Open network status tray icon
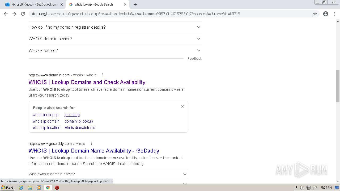 (308, 188)
